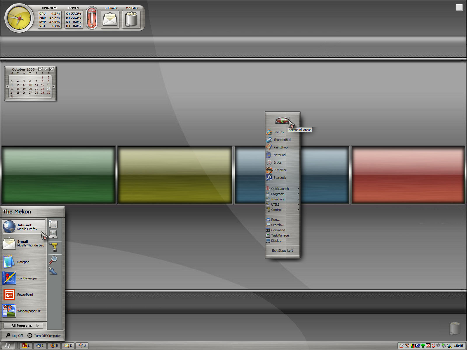Select day 13 in the calendar
Screen dimensions: 467x350
tap(30, 85)
